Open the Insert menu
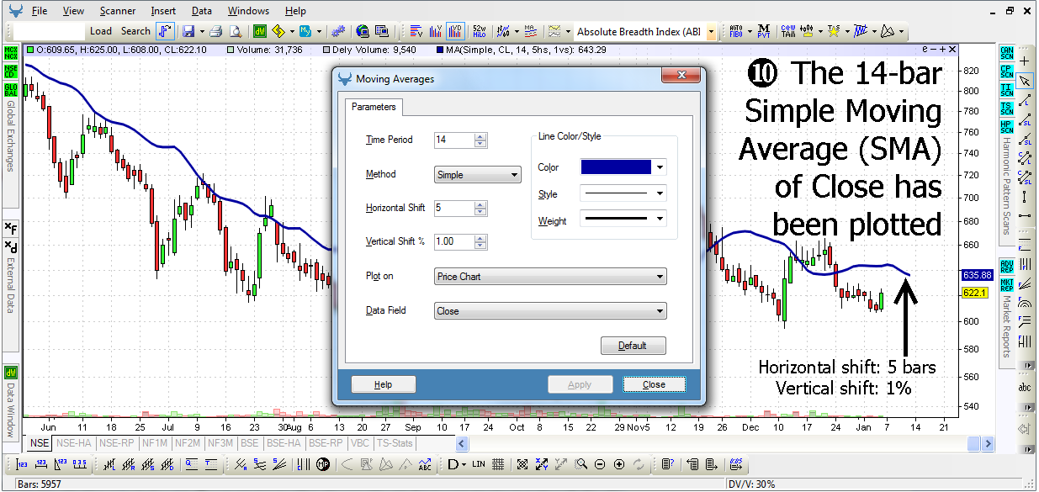The image size is (1039, 492). point(163,11)
